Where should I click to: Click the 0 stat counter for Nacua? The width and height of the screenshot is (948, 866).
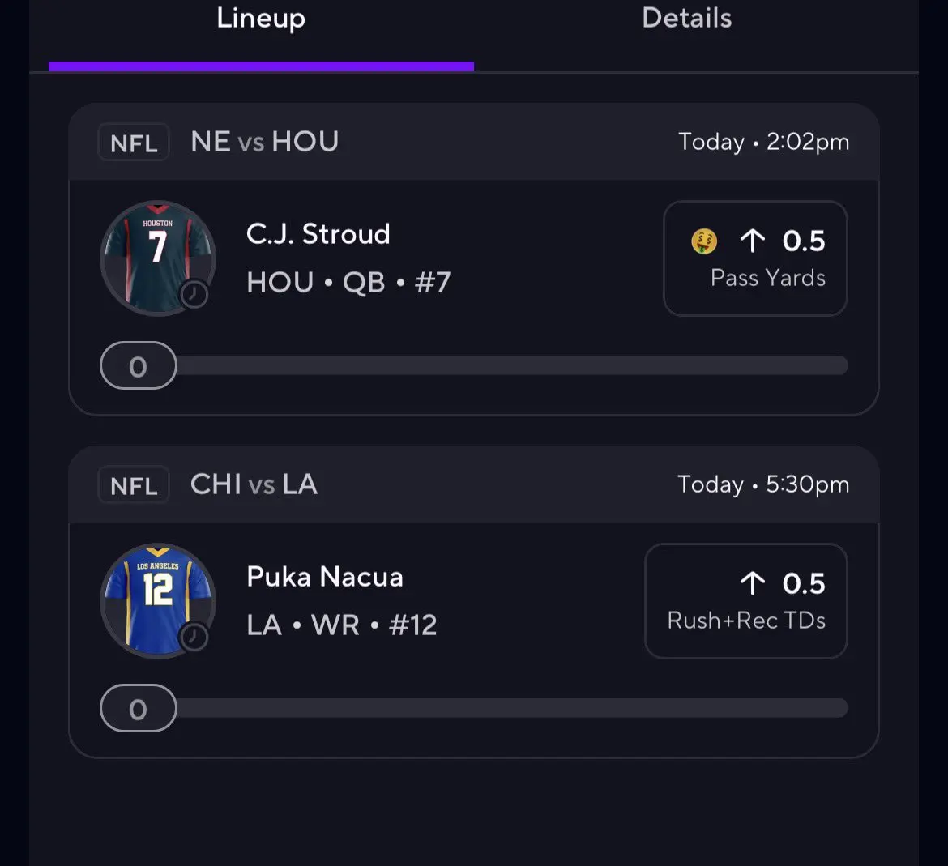tap(139, 709)
